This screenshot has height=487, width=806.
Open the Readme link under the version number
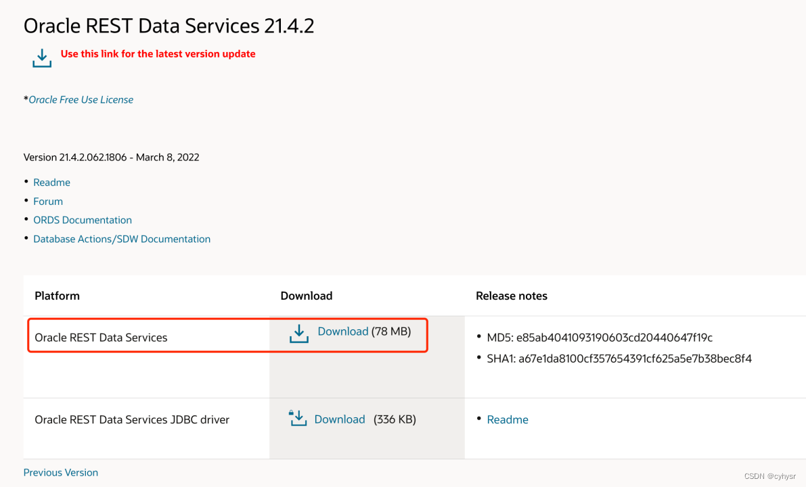pos(51,182)
